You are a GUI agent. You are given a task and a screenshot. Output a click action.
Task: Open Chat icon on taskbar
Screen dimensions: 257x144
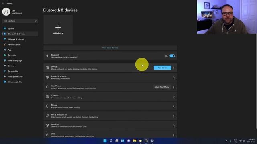(x=128, y=141)
